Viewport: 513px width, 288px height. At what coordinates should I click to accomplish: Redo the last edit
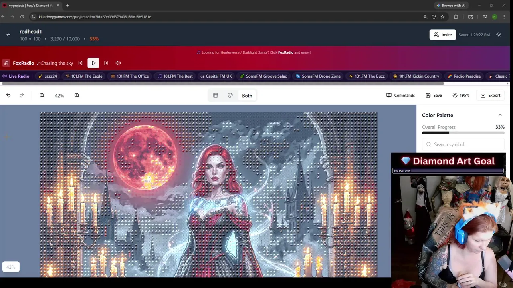tap(22, 95)
